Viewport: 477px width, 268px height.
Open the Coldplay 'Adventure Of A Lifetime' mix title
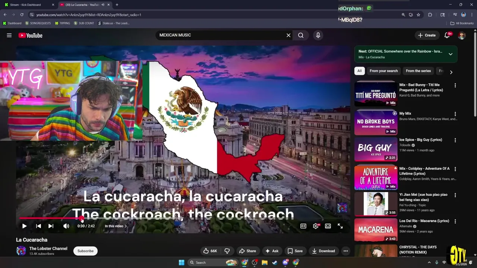pyautogui.click(x=424, y=171)
